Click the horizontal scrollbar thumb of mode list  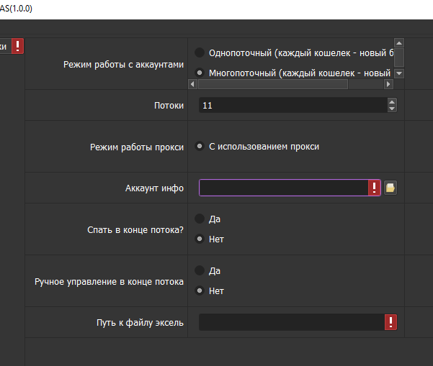[x=273, y=84]
